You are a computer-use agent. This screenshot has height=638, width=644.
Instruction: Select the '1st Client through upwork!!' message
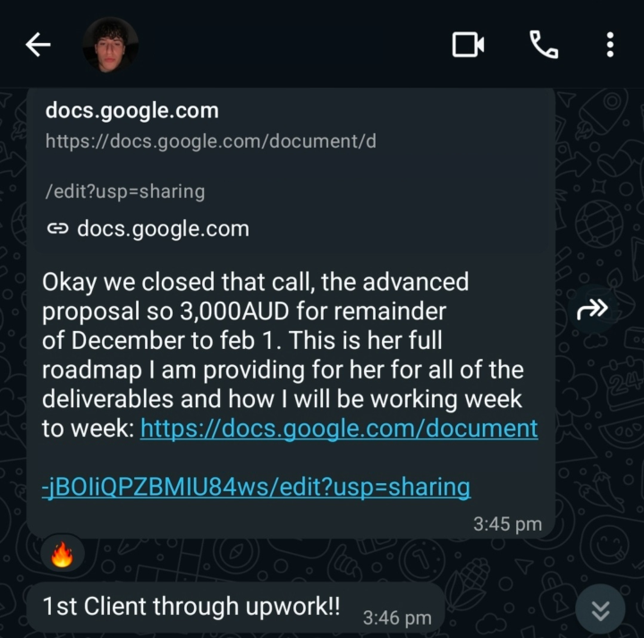pyautogui.click(x=191, y=606)
